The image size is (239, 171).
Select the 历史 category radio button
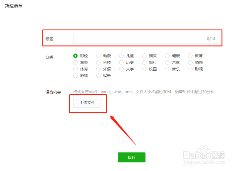coord(121,62)
